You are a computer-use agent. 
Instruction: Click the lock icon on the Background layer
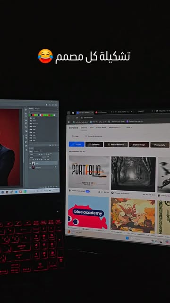pyautogui.click(x=56, y=167)
